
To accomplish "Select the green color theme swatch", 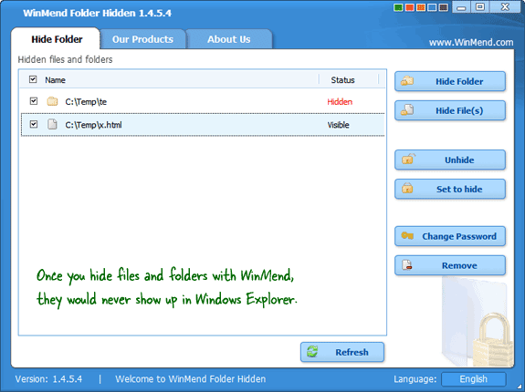I will click(398, 7).
